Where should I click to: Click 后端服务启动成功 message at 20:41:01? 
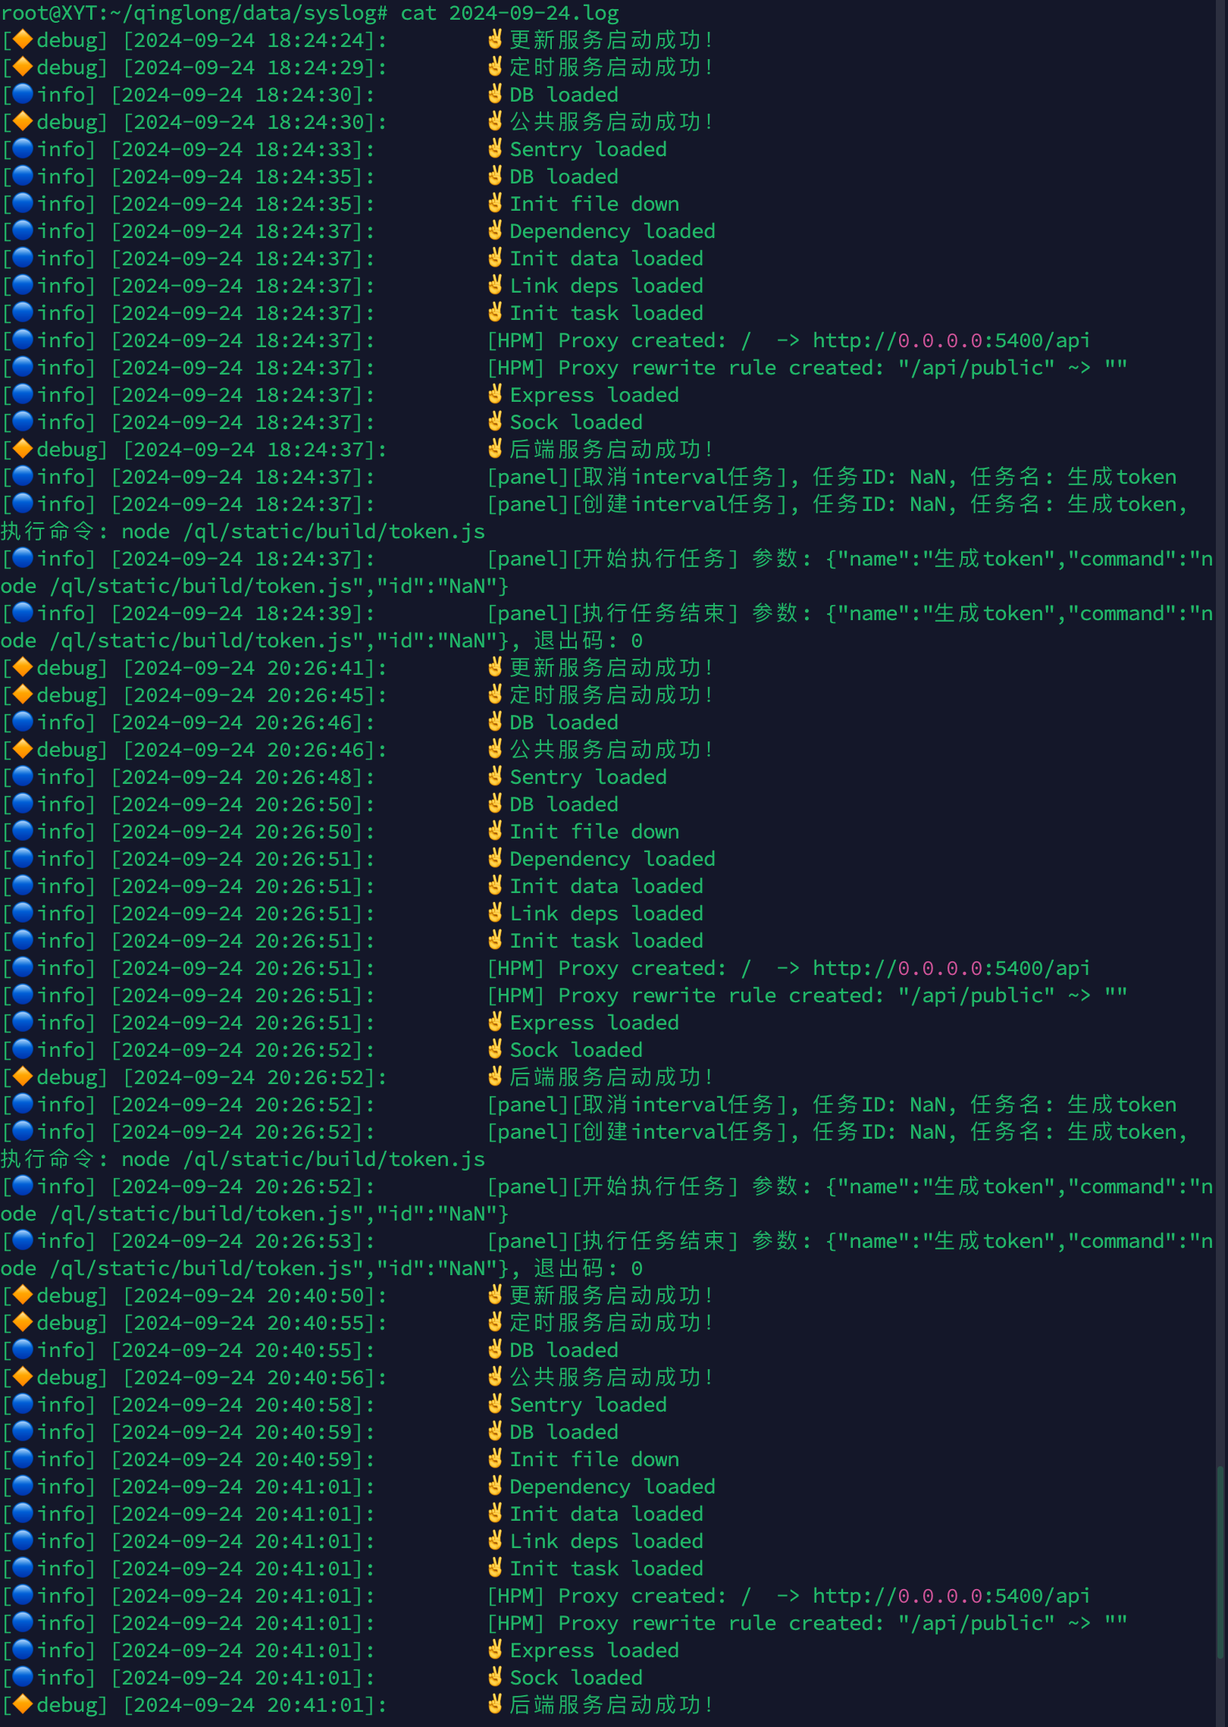click(x=611, y=1705)
